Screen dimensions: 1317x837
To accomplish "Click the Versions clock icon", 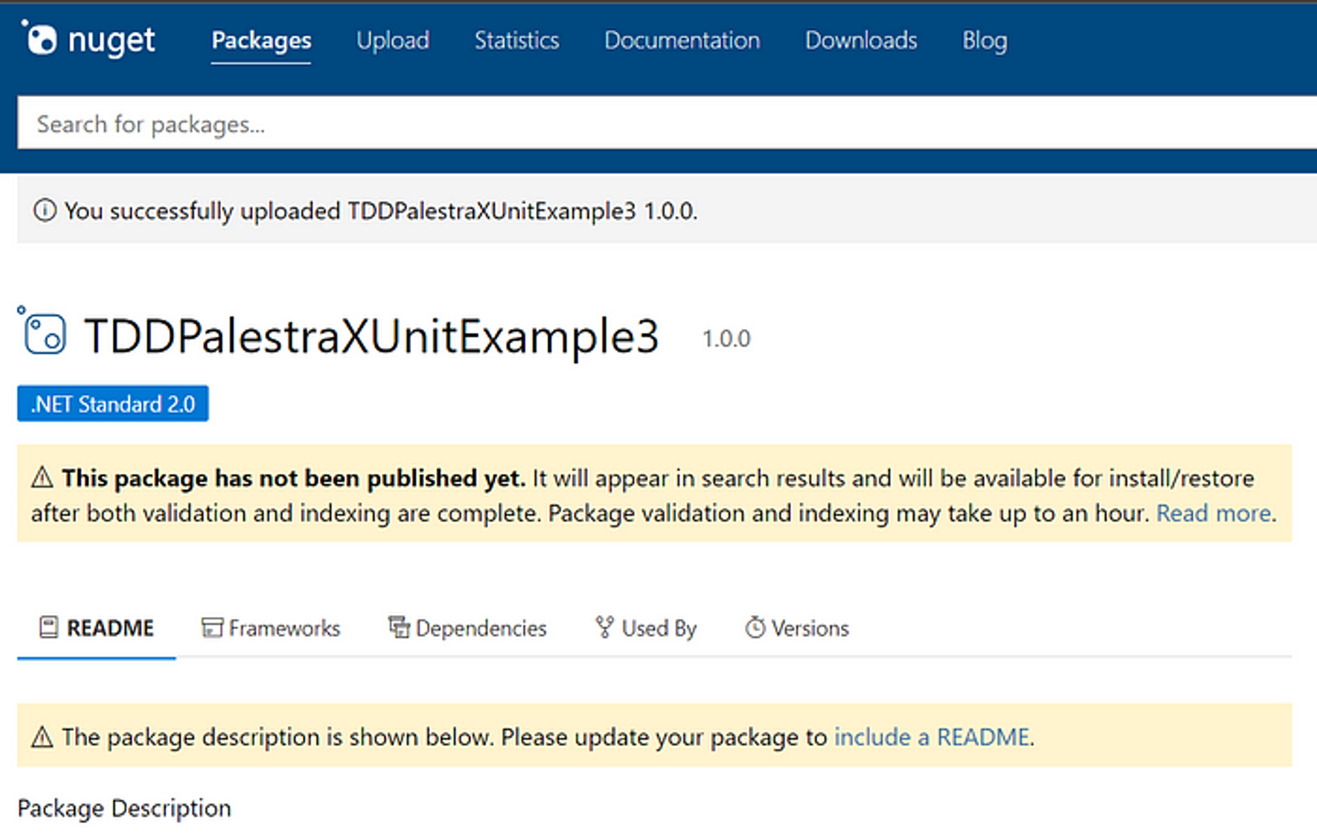I will coord(755,628).
